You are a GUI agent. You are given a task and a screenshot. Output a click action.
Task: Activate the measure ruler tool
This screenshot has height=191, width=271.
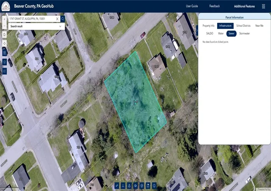[x=117, y=185]
